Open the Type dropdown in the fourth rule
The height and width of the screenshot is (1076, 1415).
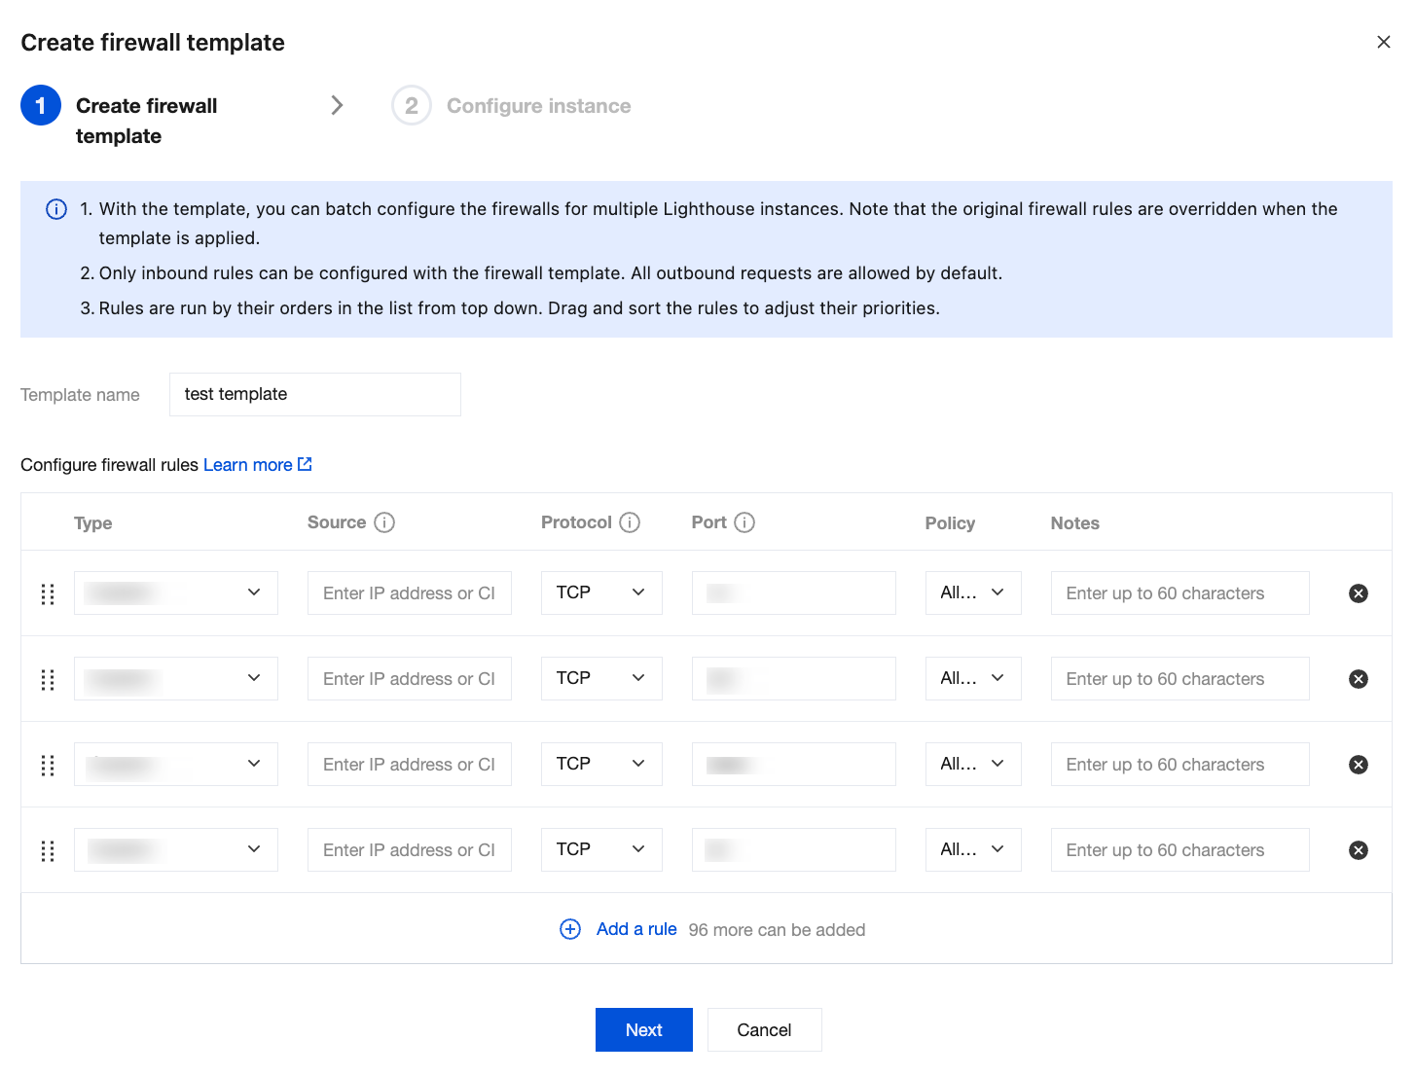[x=176, y=850]
